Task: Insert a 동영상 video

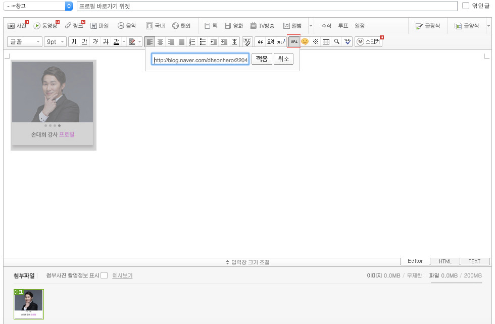Action: tap(46, 26)
